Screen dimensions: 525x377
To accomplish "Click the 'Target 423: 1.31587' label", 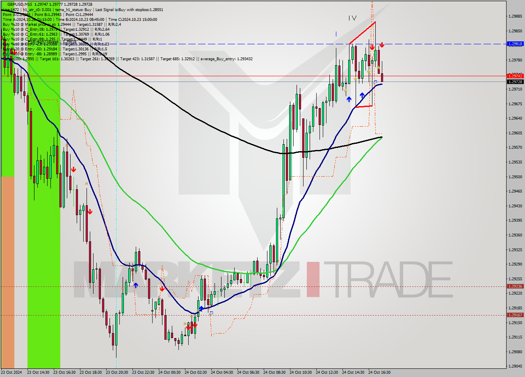I will point(137,59).
